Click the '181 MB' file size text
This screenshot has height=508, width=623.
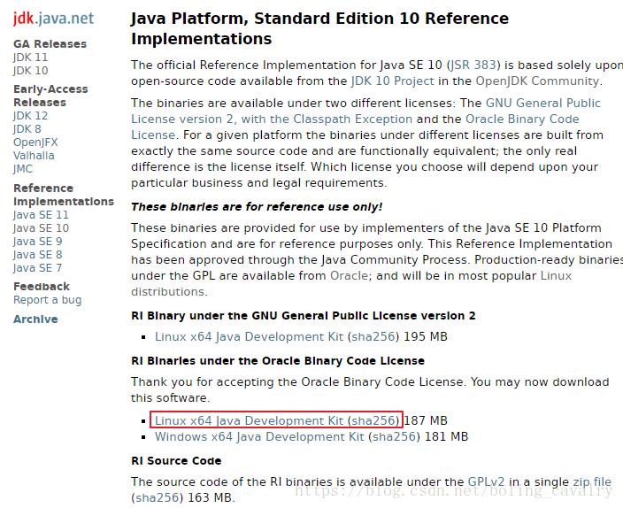click(x=447, y=436)
